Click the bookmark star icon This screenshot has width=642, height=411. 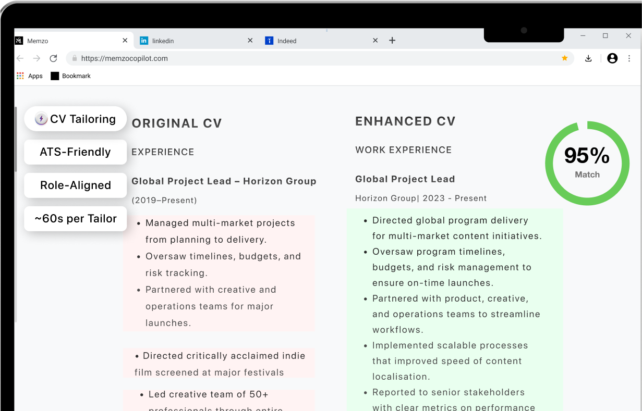[x=564, y=58]
